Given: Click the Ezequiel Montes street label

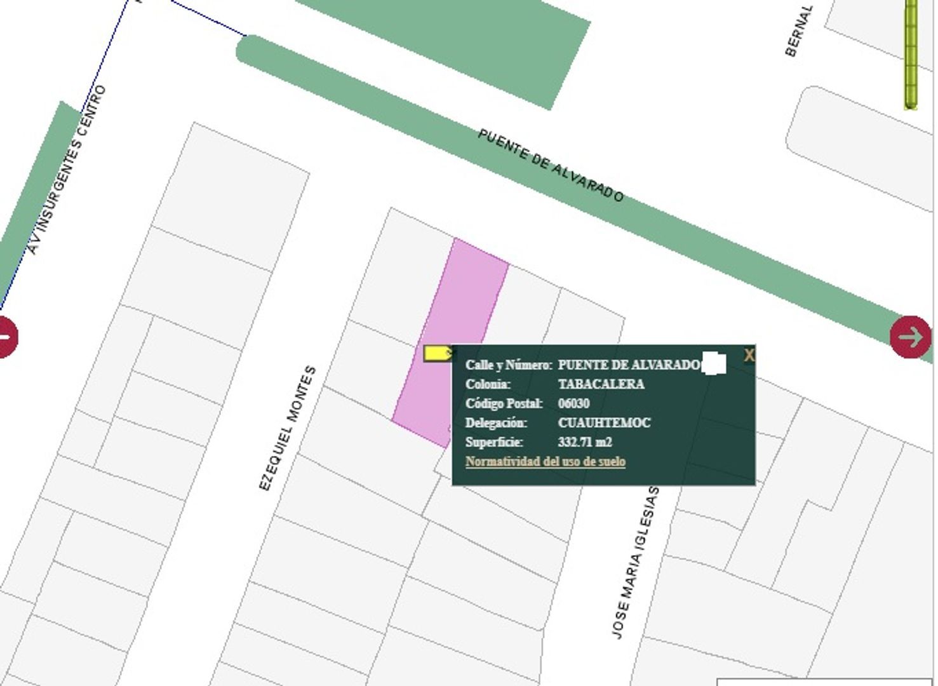Looking at the screenshot, I should point(288,428).
